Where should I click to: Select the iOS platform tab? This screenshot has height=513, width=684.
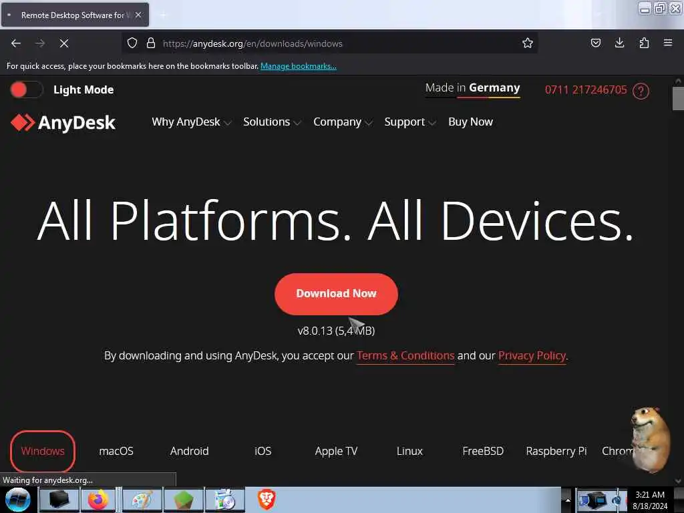tap(263, 451)
